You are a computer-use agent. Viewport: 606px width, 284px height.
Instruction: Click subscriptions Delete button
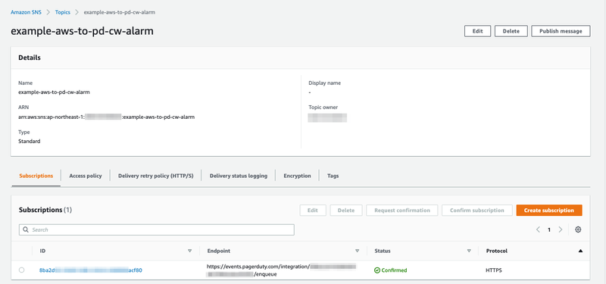(x=346, y=211)
